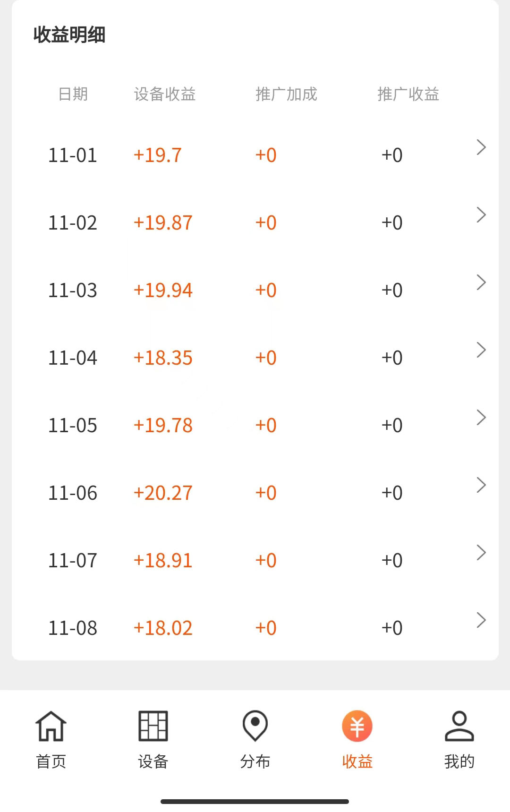Expand details arrow for 11-04 row
Screen dimensions: 510x812
(481, 350)
